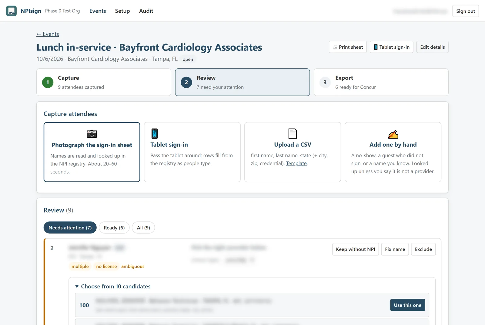
Task: Click the open status badge
Action: pos(188,59)
